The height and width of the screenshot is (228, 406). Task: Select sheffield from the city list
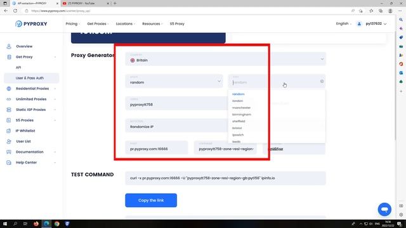click(239, 121)
